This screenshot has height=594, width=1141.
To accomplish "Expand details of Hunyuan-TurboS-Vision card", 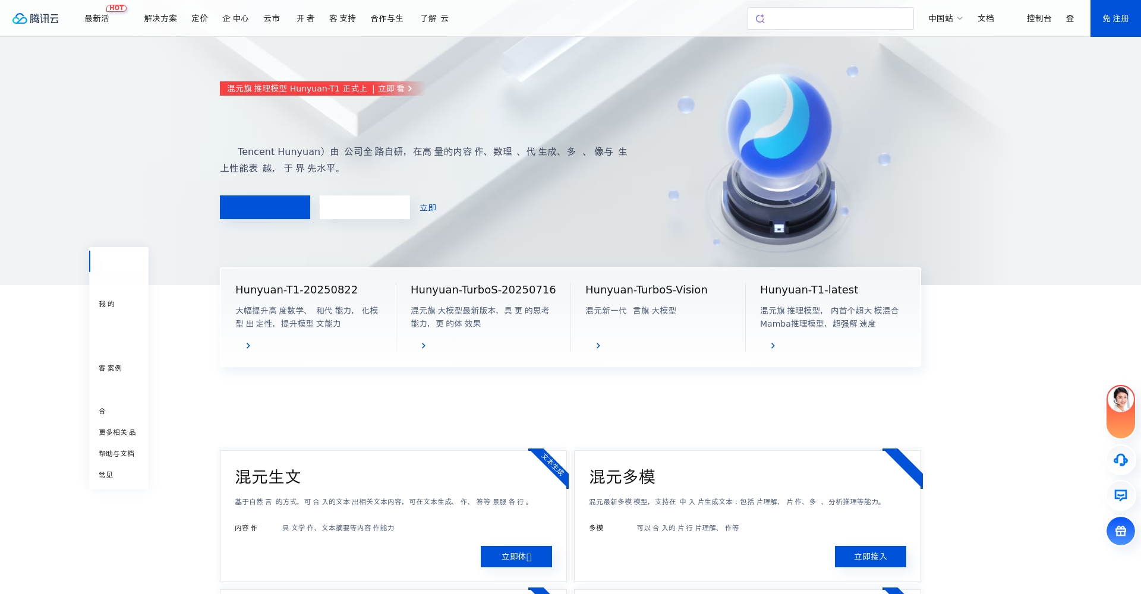I will [x=598, y=346].
